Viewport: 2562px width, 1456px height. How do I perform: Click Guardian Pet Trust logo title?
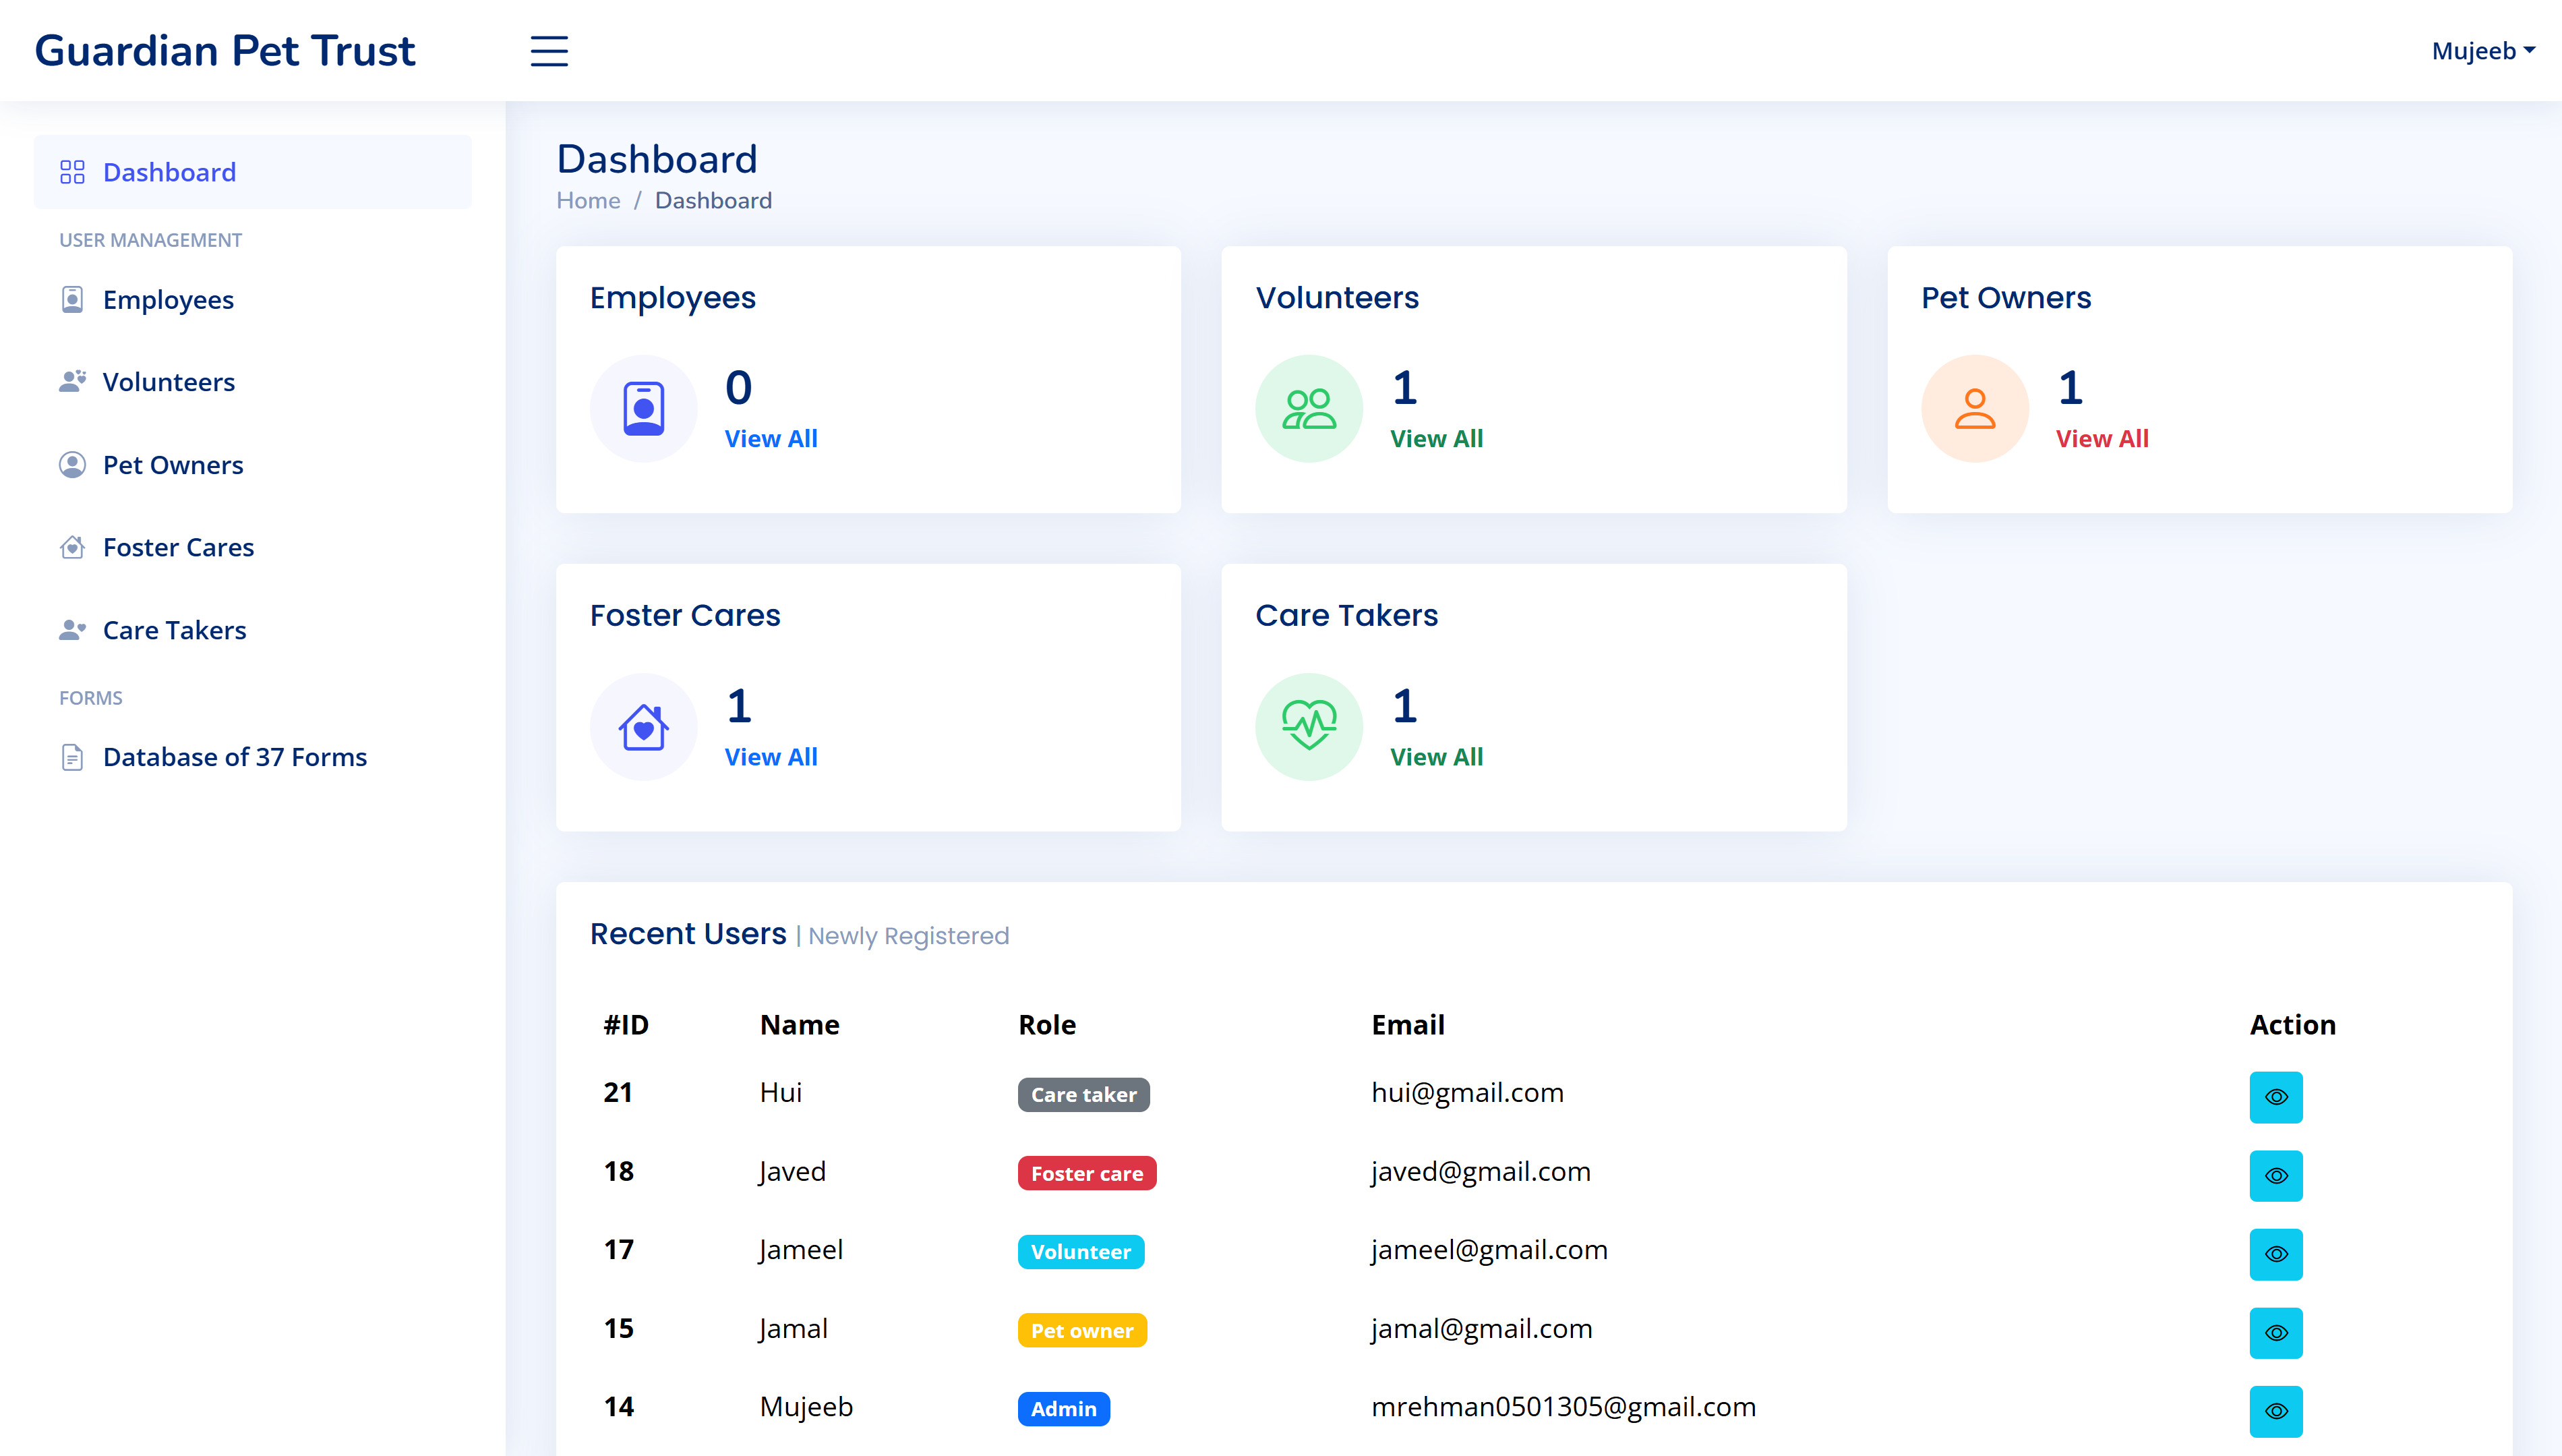(225, 51)
